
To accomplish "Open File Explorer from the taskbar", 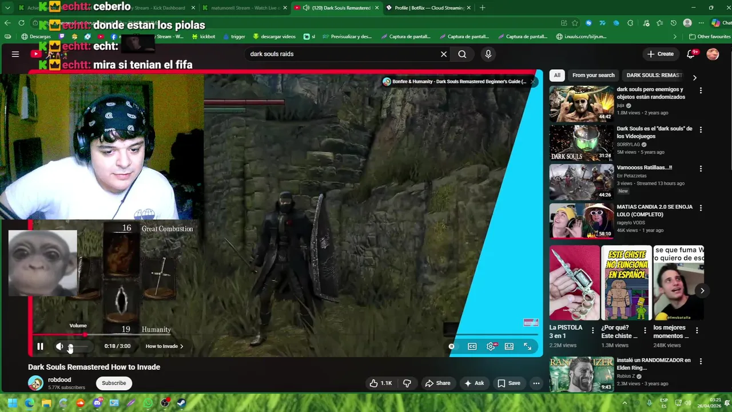I will tap(46, 403).
